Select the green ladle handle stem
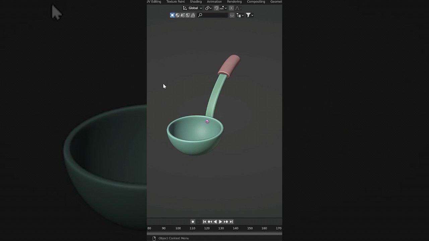Viewport: 429px width, 241px height. (x=215, y=95)
